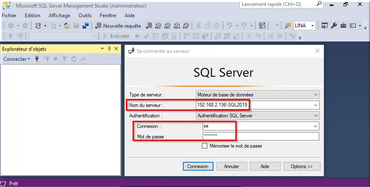
Task: Click the Connexion button
Action: pos(198,166)
